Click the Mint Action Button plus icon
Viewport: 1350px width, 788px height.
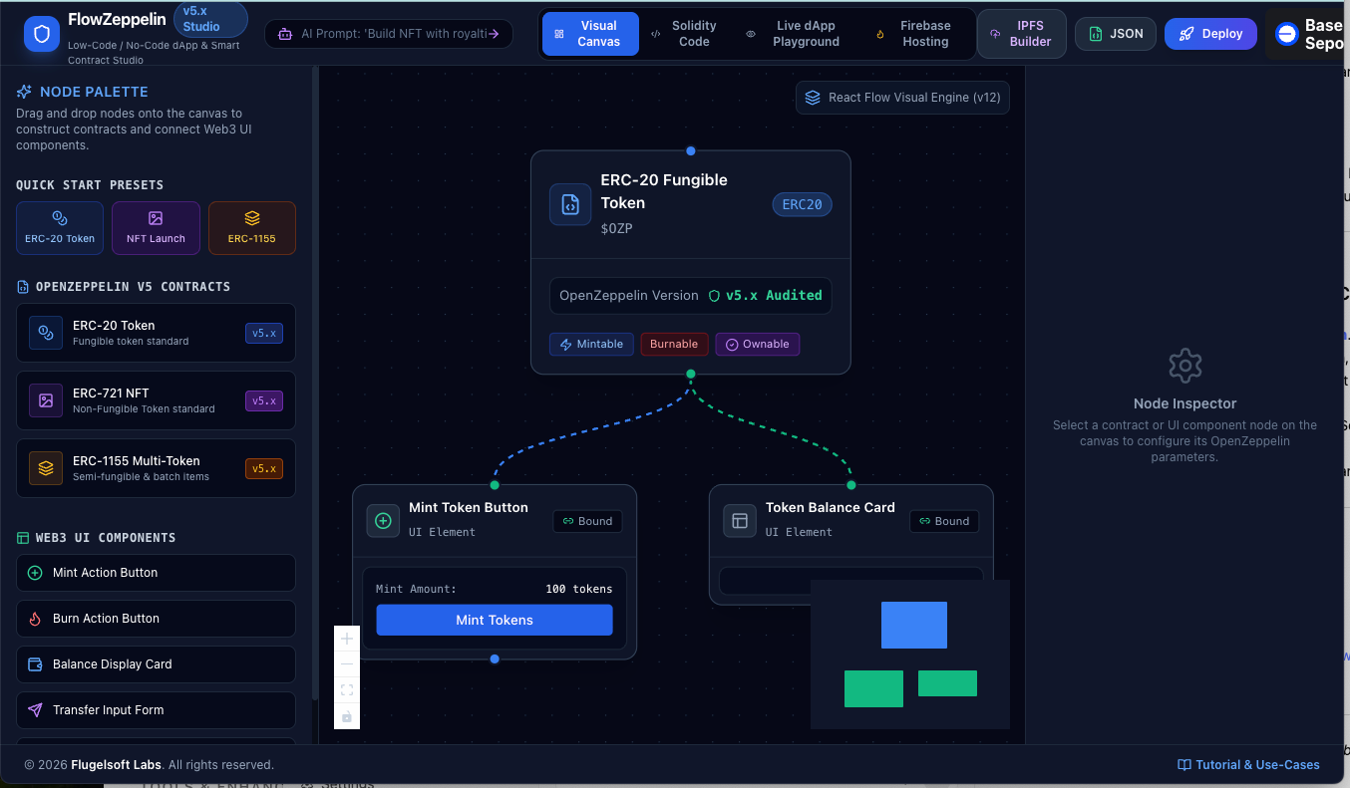35,573
